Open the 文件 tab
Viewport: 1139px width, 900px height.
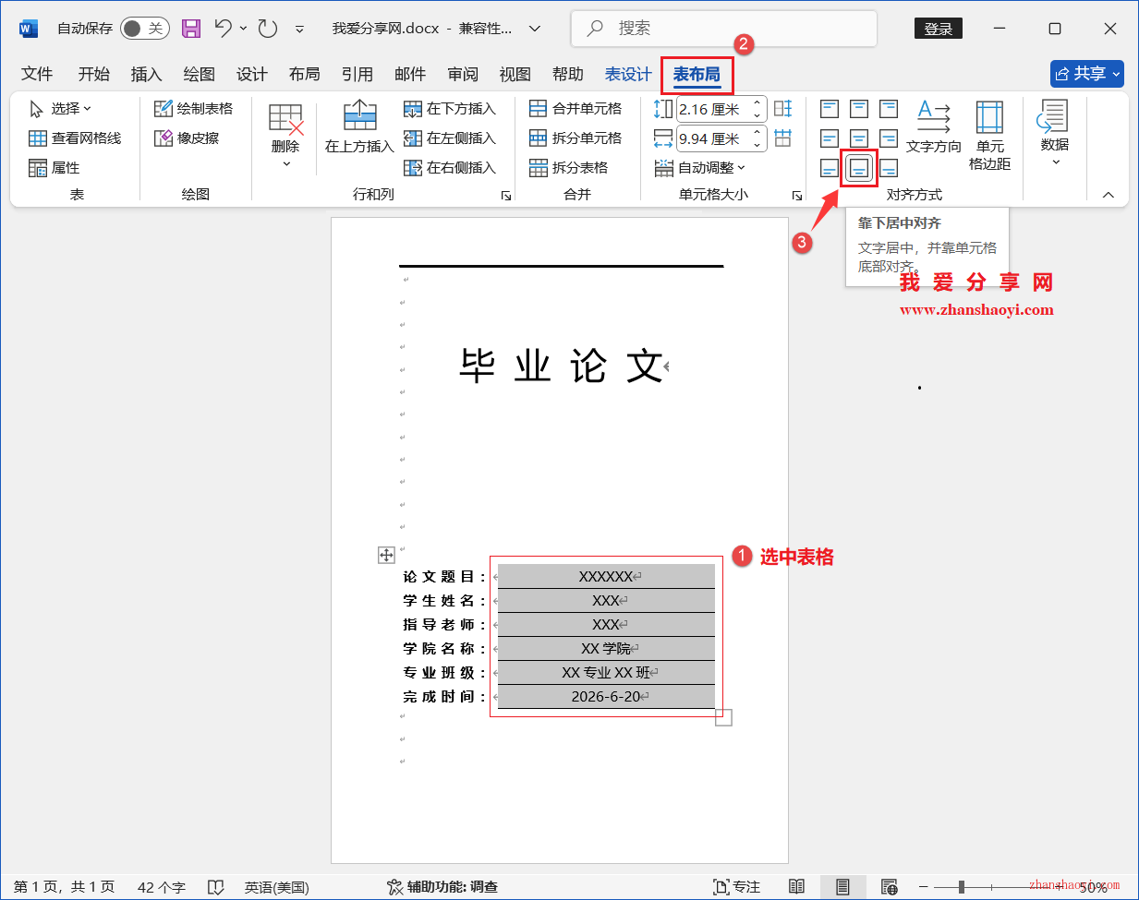(x=37, y=74)
